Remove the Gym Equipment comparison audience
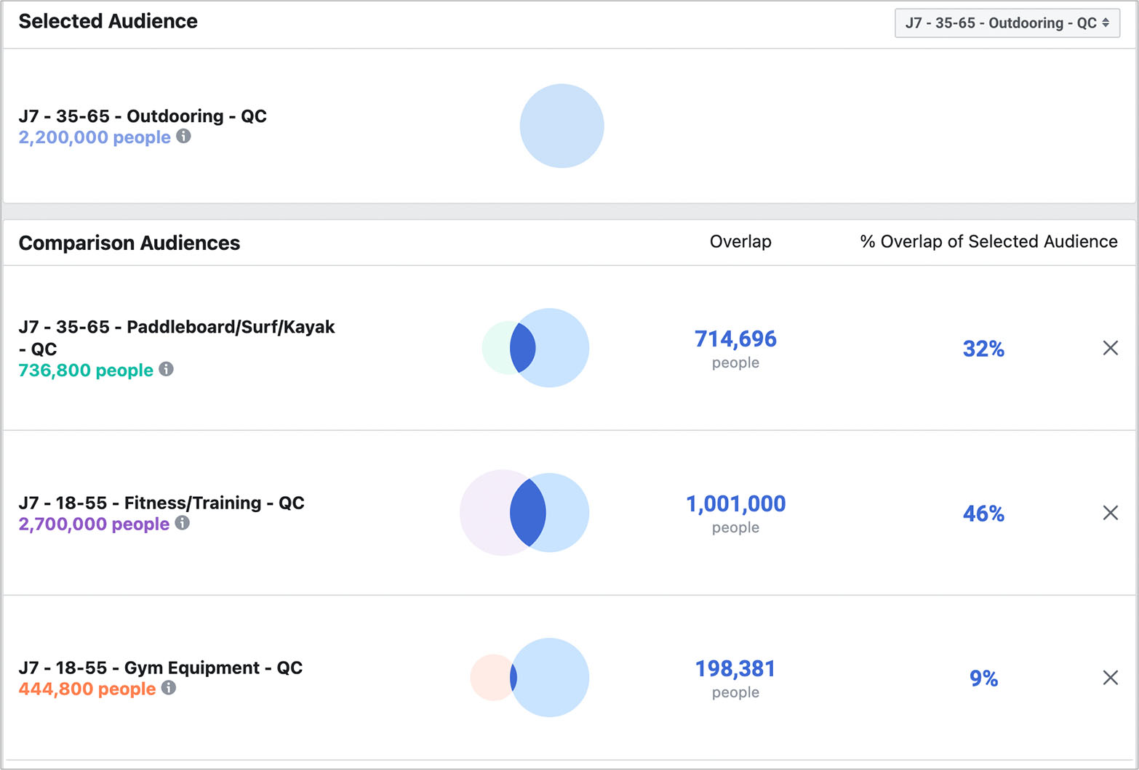 pyautogui.click(x=1110, y=678)
